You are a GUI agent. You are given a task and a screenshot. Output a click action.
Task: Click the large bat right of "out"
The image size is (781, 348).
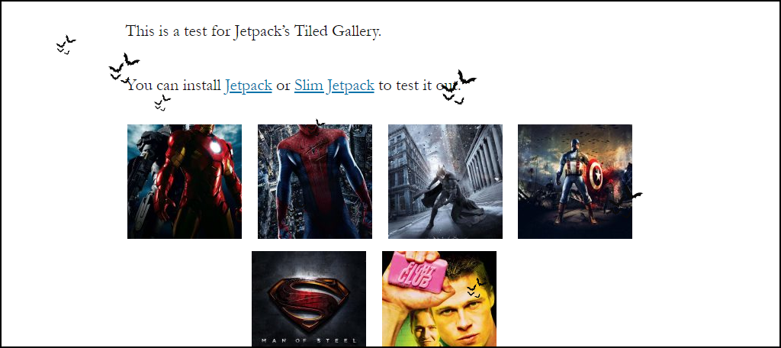click(467, 77)
